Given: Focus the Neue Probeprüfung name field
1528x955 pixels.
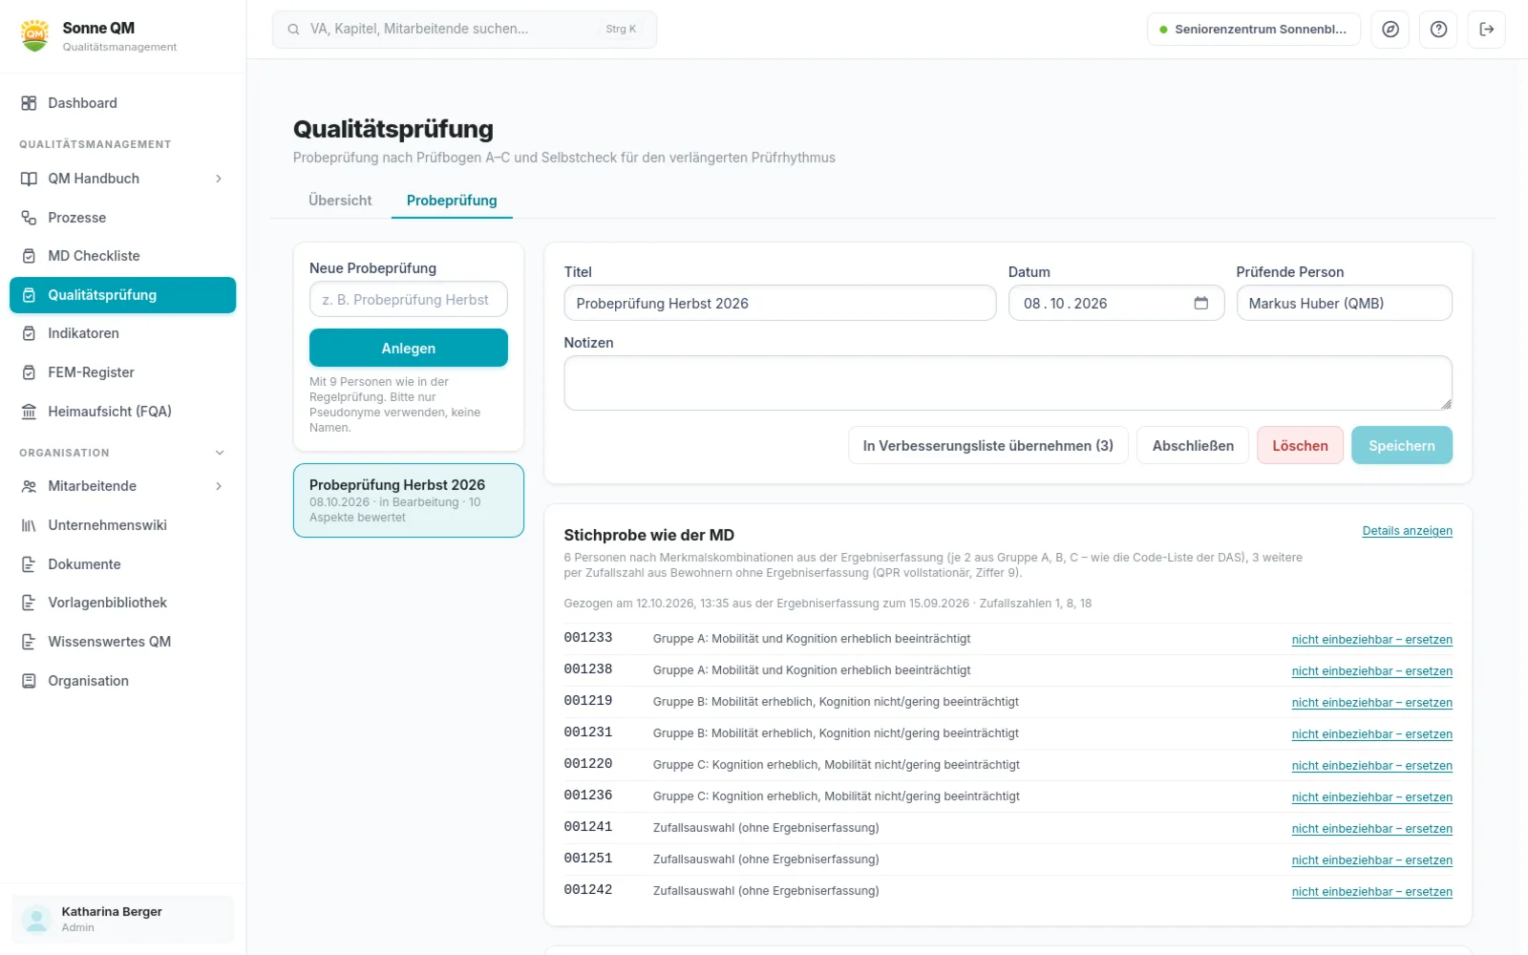Looking at the screenshot, I should coord(409,299).
